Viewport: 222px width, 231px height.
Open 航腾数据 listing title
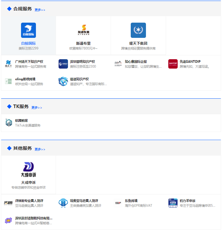pyautogui.click(x=21, y=120)
